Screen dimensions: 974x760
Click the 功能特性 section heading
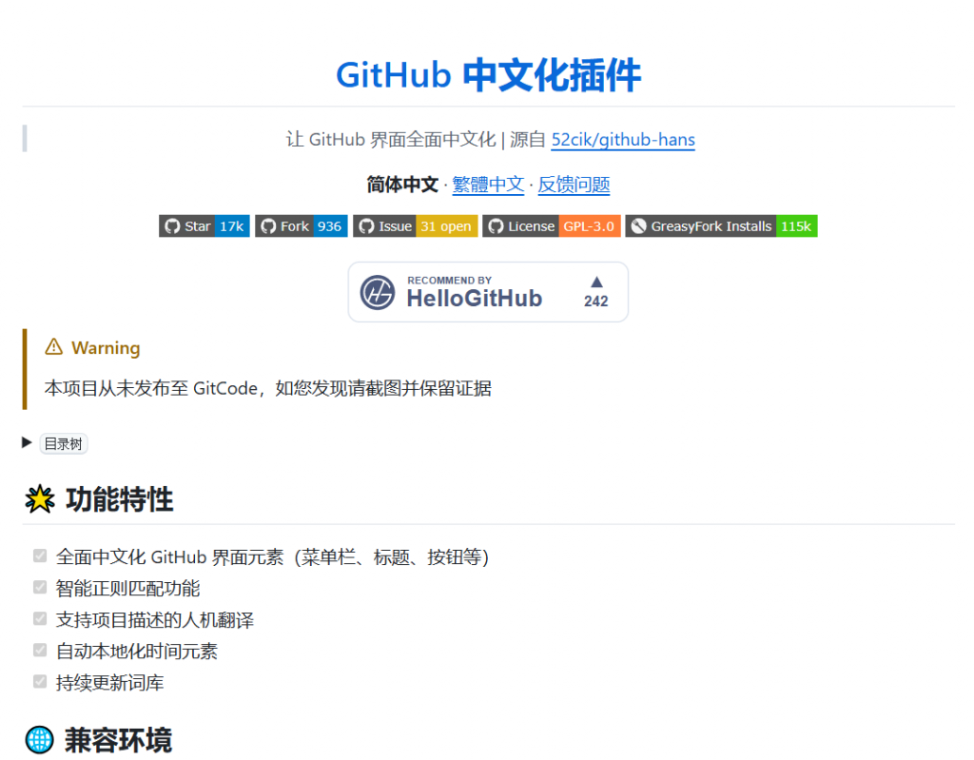[119, 499]
